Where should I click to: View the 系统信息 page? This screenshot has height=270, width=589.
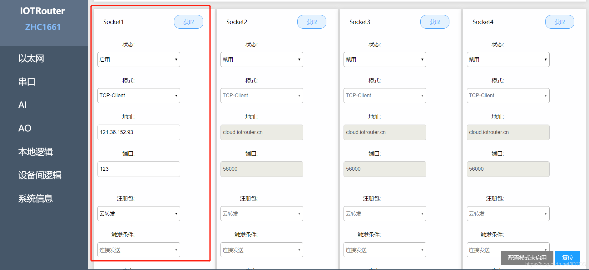coord(35,198)
